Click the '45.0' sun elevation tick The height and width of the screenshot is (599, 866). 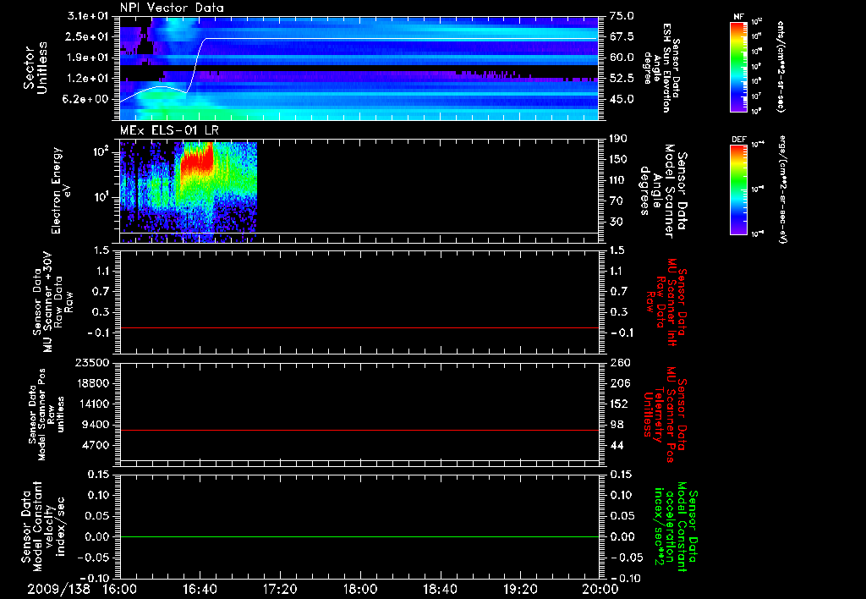622,100
